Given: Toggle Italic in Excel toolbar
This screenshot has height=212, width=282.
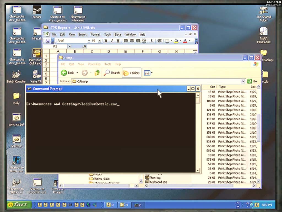Looking at the screenshot, I should pyautogui.click(x=112, y=41).
